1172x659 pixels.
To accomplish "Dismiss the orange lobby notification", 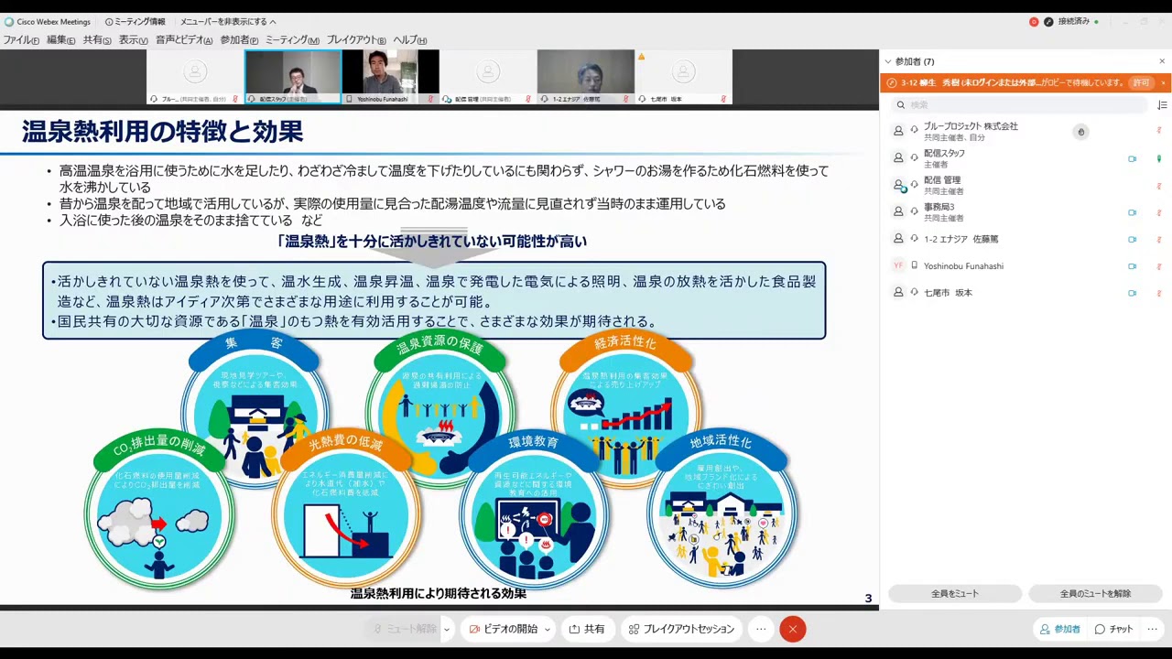I will click(x=1163, y=82).
